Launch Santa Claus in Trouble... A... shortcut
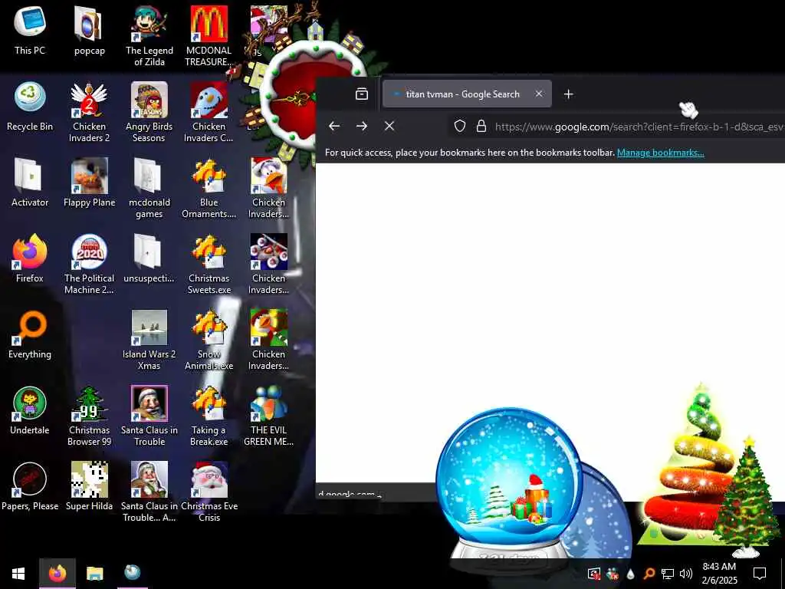Image resolution: width=785 pixels, height=589 pixels. [149, 493]
